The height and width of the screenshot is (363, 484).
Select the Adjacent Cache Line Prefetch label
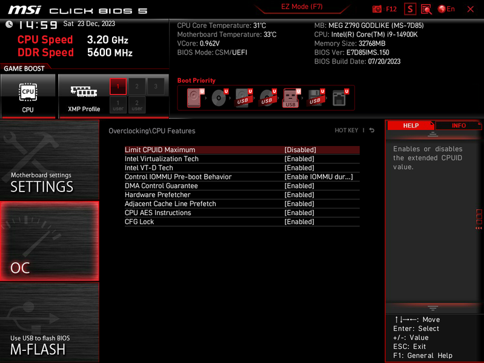(170, 204)
